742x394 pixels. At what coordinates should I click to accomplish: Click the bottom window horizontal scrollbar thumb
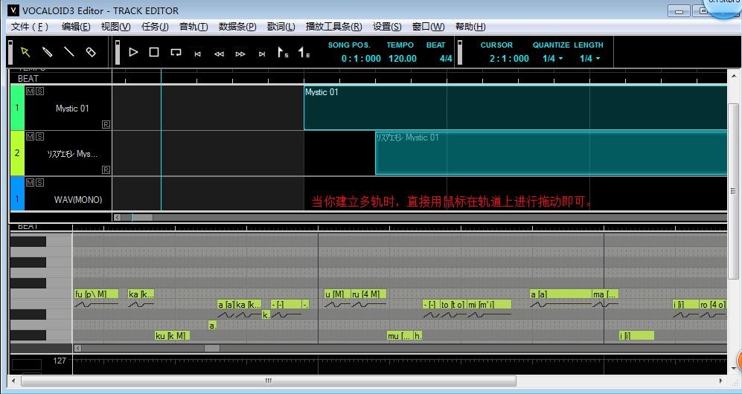269,381
